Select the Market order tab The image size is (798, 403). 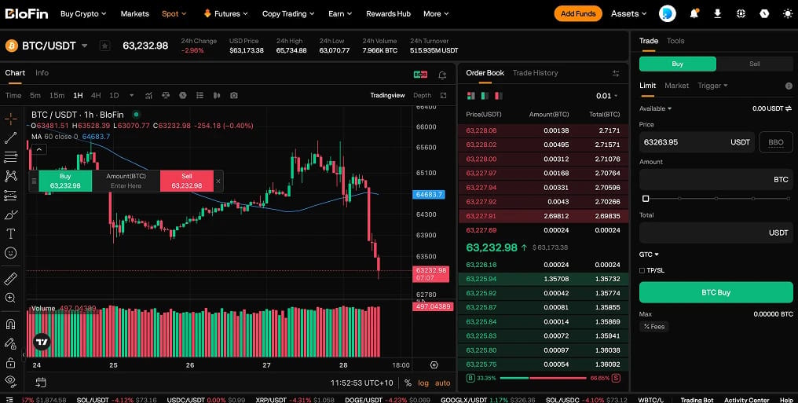click(676, 86)
